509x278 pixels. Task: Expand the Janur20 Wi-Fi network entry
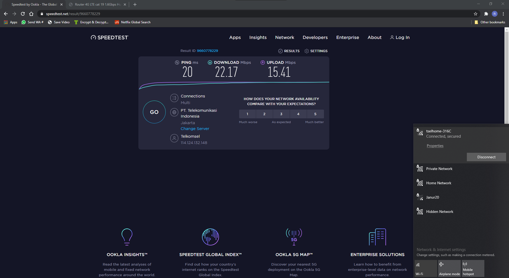coord(433,197)
